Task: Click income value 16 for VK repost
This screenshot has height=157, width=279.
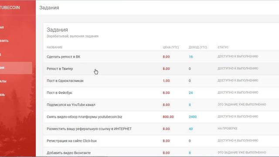Action: point(191,57)
